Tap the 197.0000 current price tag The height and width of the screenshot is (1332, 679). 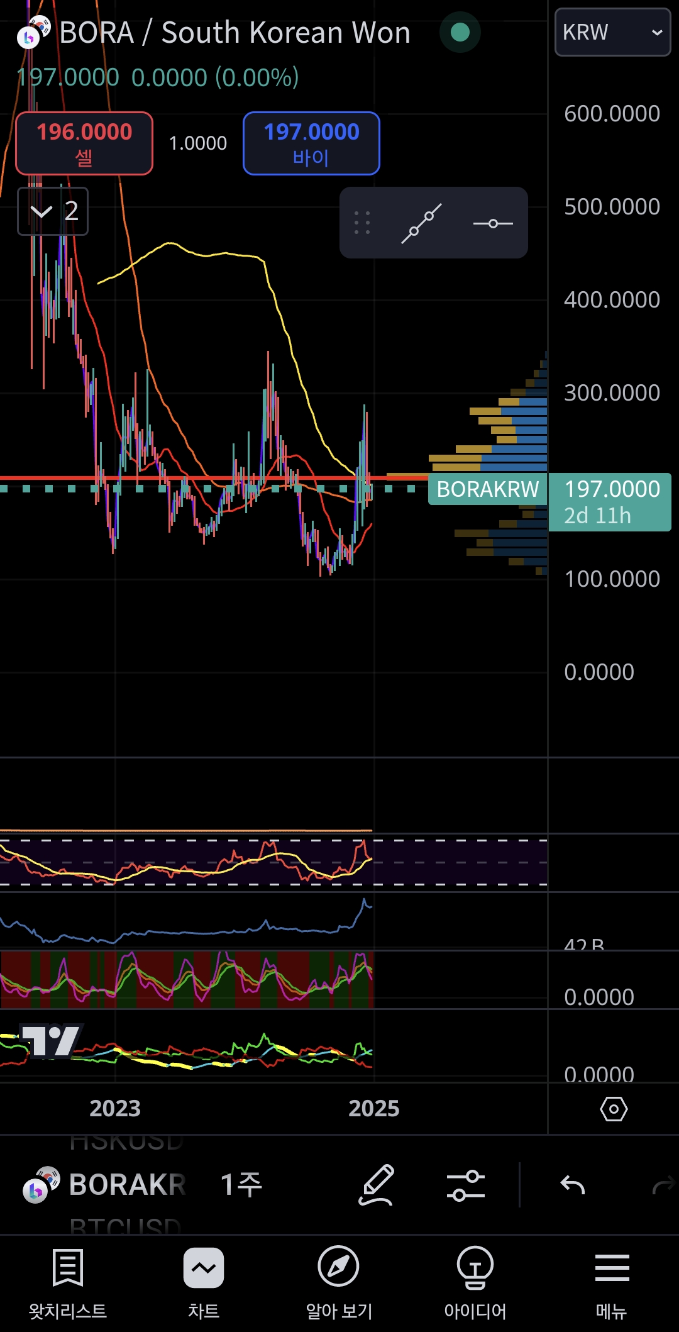click(x=610, y=502)
